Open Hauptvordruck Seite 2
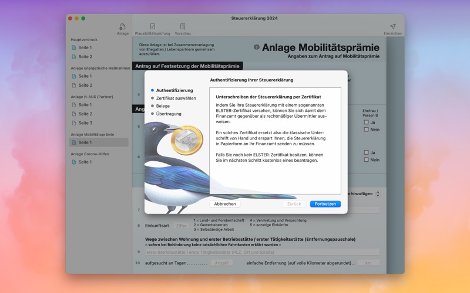Image resolution: width=470 pixels, height=293 pixels. click(99, 56)
